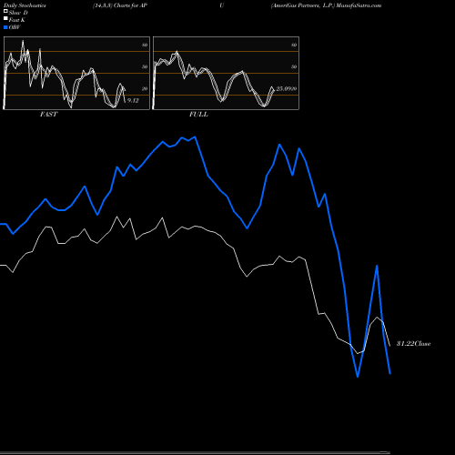Open the FULL stochastics chart panel
455x455 pixels.
[x=226, y=73]
